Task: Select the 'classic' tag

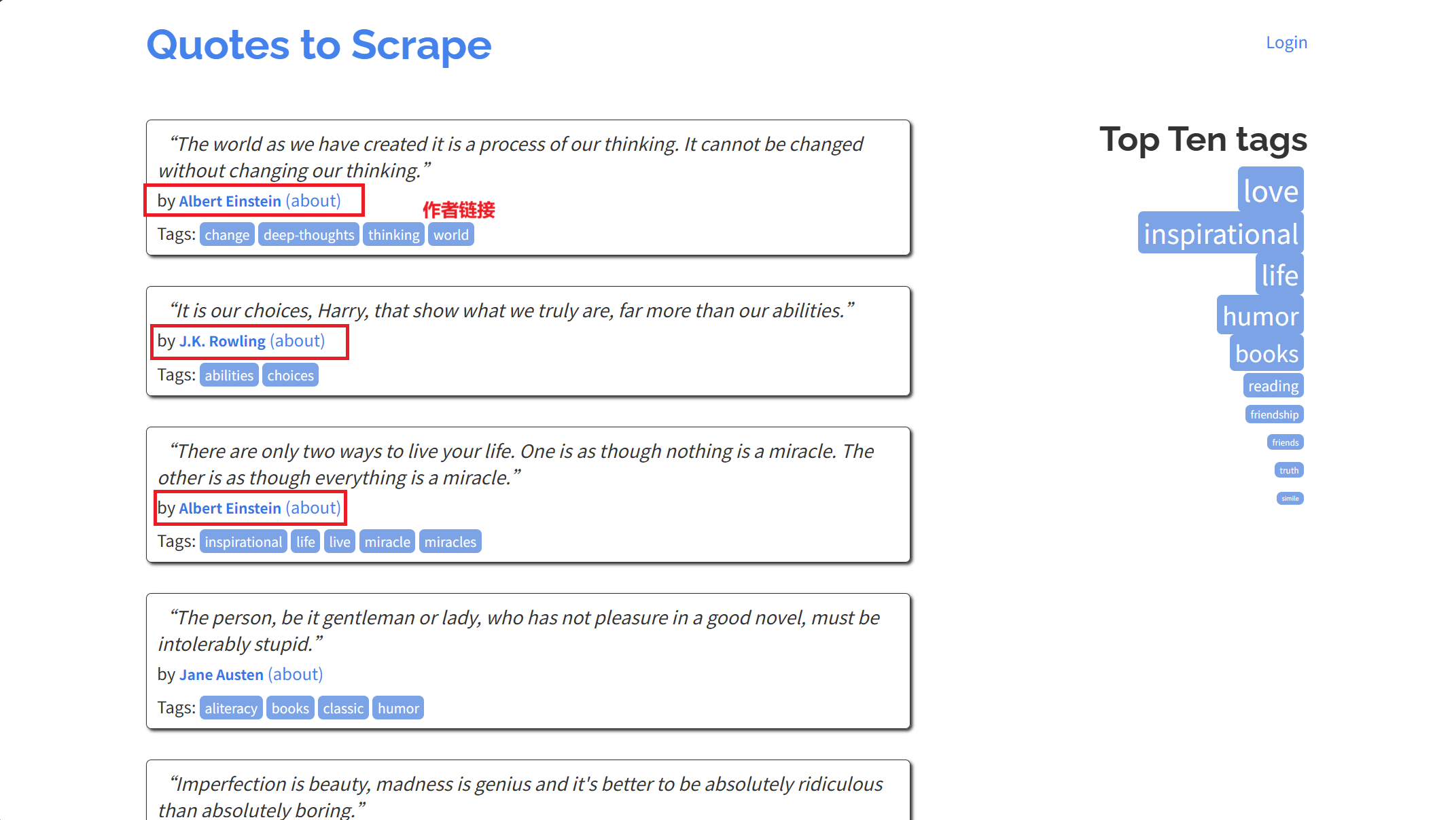Action: (343, 709)
